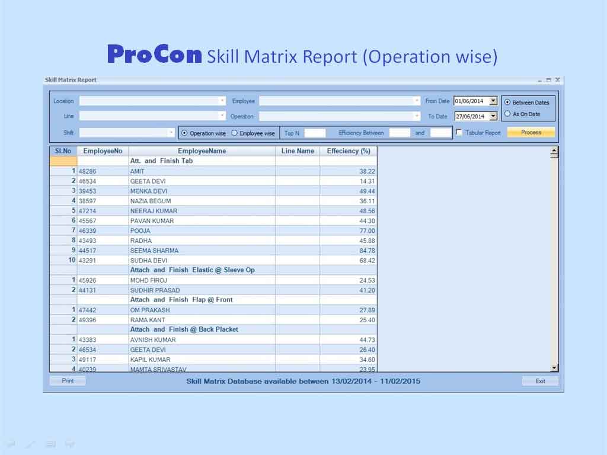
Task: Click the second Efficiency field after 'and'
Action: click(x=440, y=133)
